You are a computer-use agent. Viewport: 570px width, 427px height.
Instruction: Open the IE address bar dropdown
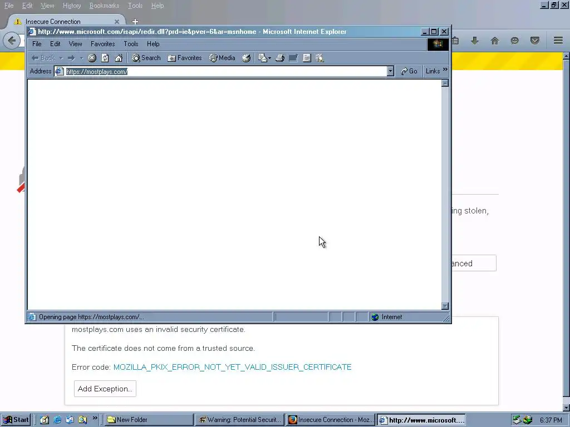(390, 71)
